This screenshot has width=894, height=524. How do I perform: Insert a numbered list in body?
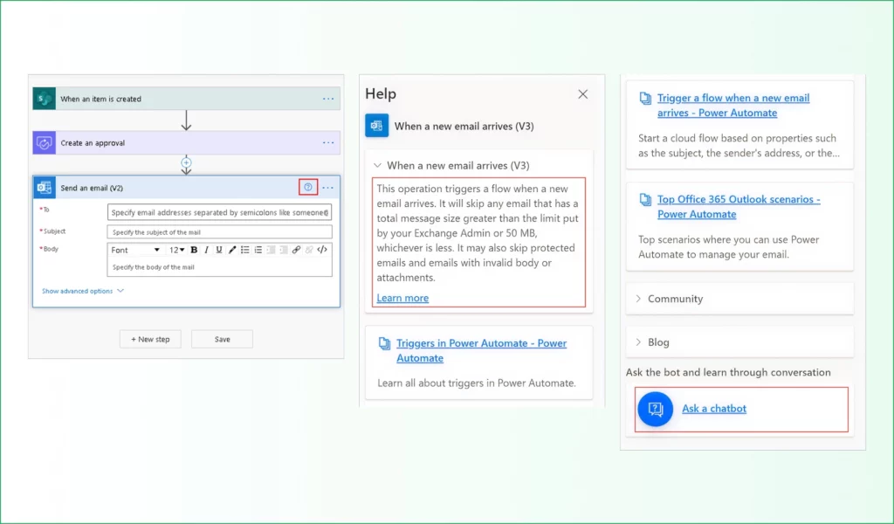click(x=258, y=250)
